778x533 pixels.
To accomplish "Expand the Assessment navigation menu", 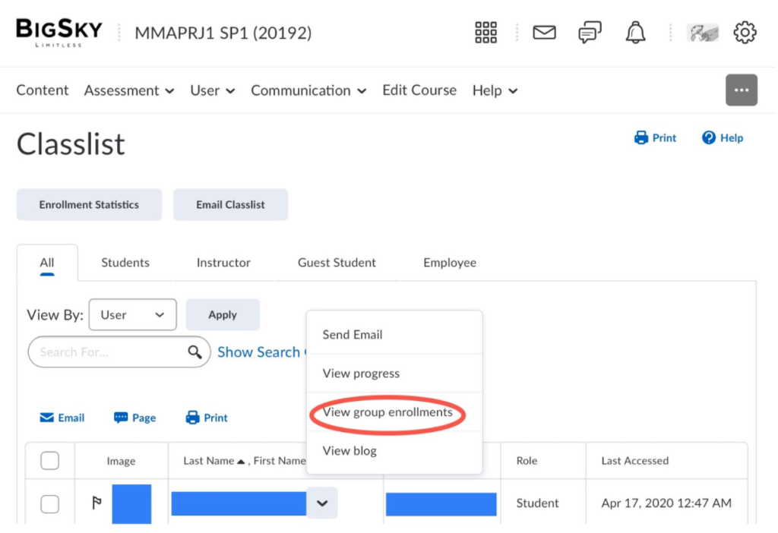I will point(129,91).
